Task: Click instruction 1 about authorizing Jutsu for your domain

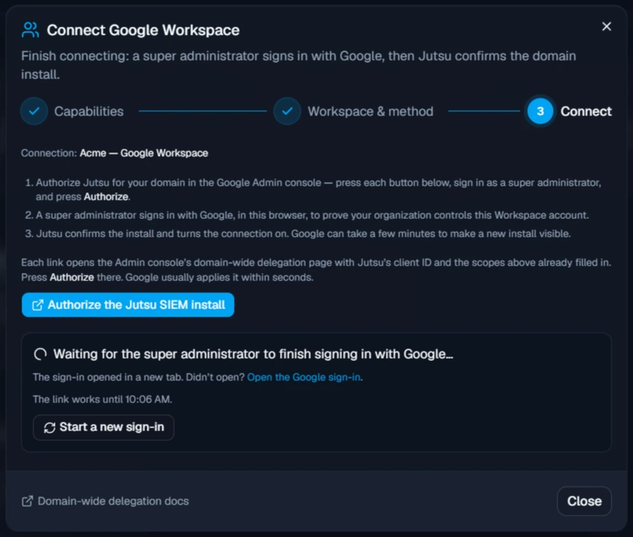Action: [x=313, y=189]
